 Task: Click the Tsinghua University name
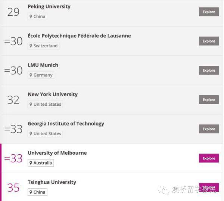(x=52, y=182)
